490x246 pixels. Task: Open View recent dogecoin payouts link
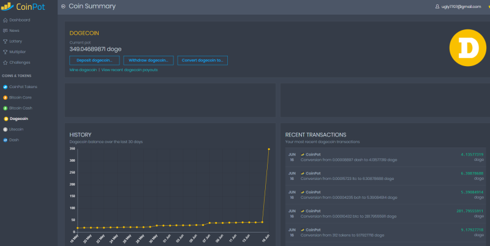129,70
